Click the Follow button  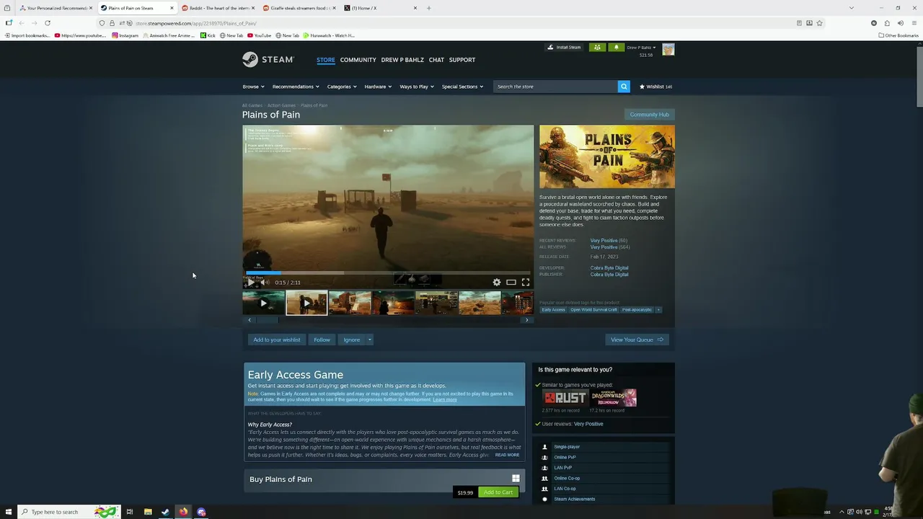(x=322, y=340)
